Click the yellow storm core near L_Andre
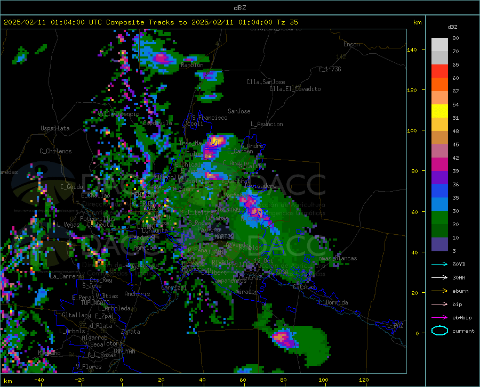Image resolution: width=480 pixels, height=387 pixels. click(218, 141)
